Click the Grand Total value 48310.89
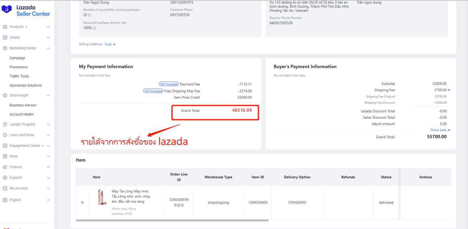 [x=242, y=110]
